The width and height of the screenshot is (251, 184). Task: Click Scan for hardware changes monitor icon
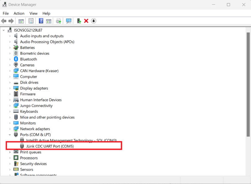(69, 21)
